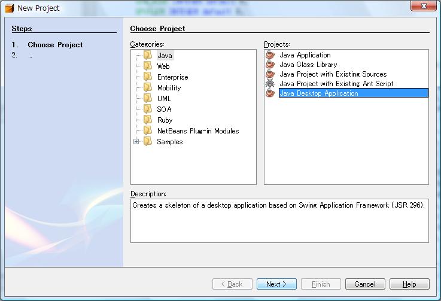
Task: Choose Java Project with Existing Ant Script
Action: (336, 84)
